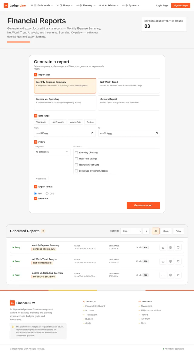Open calendar picker in To date field
The image size is (194, 353).
(x=157, y=133)
